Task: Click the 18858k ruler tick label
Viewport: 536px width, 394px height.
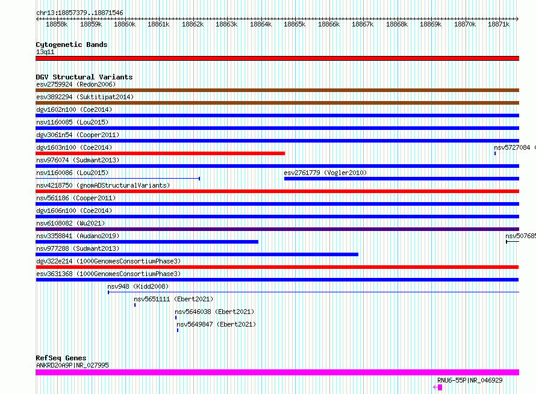Action: [57, 24]
